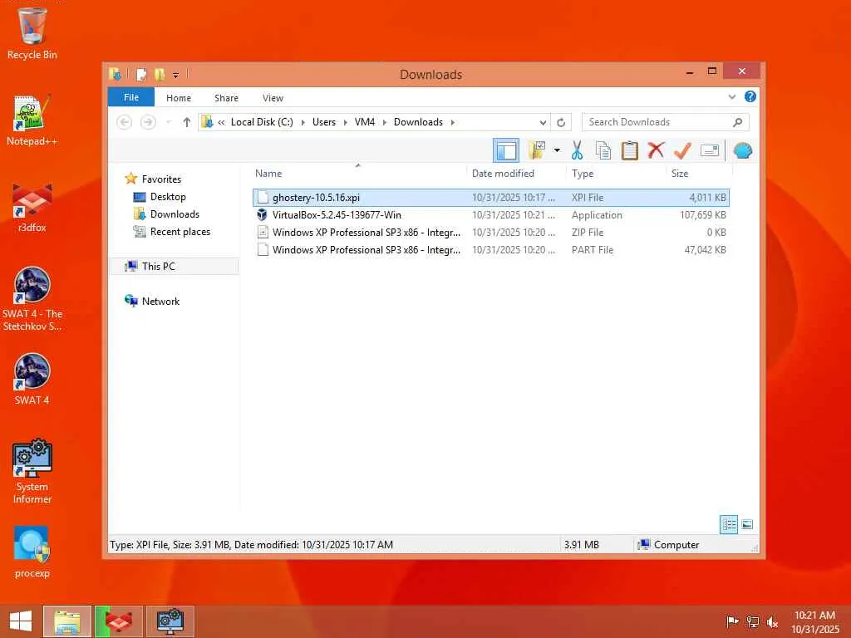Click the orange checkmark Properties icon
The image size is (851, 638).
(682, 150)
